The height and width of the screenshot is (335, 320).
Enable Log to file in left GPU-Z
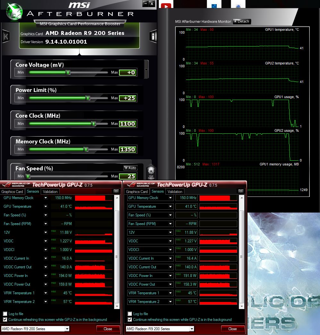(5, 314)
